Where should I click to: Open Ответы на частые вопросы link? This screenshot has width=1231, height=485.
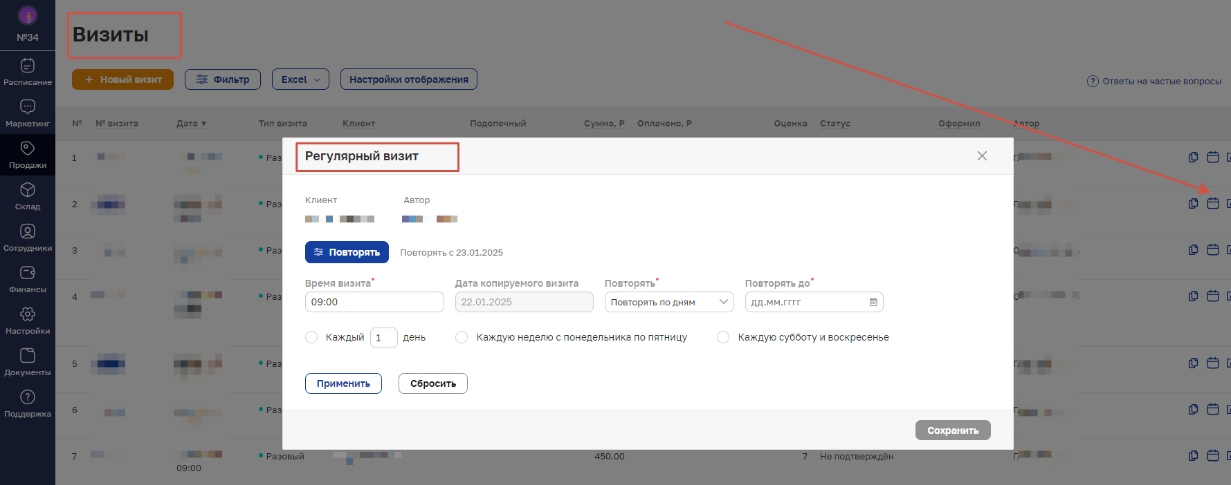(1154, 82)
